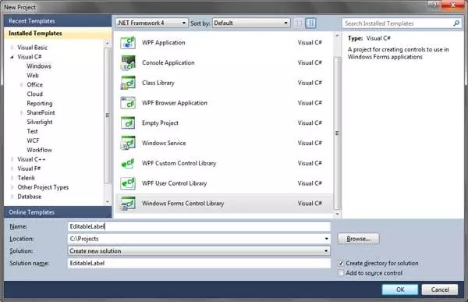Close the New Project dialog

tap(452, 5)
